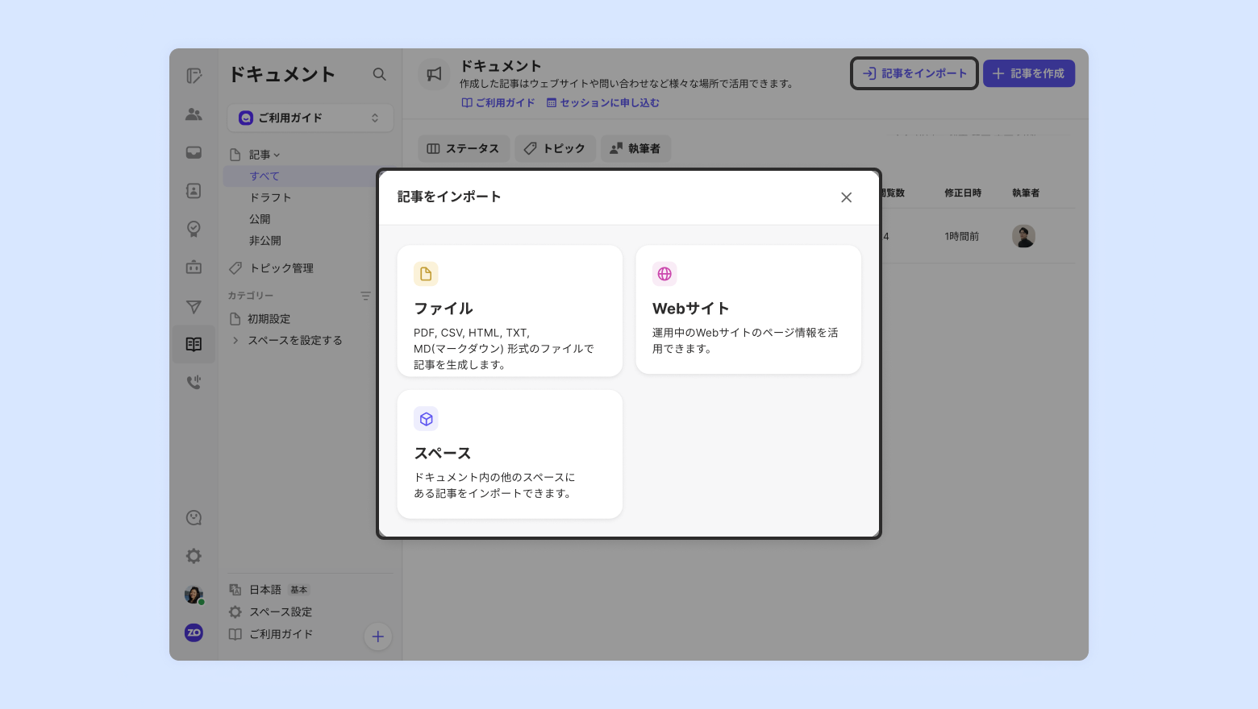Open the documents book icon in rail

tap(194, 344)
